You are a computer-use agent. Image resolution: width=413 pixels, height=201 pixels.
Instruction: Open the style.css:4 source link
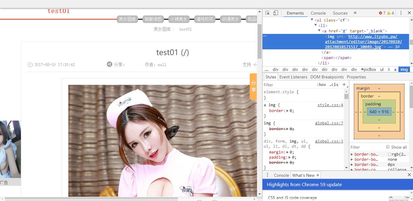pyautogui.click(x=330, y=105)
